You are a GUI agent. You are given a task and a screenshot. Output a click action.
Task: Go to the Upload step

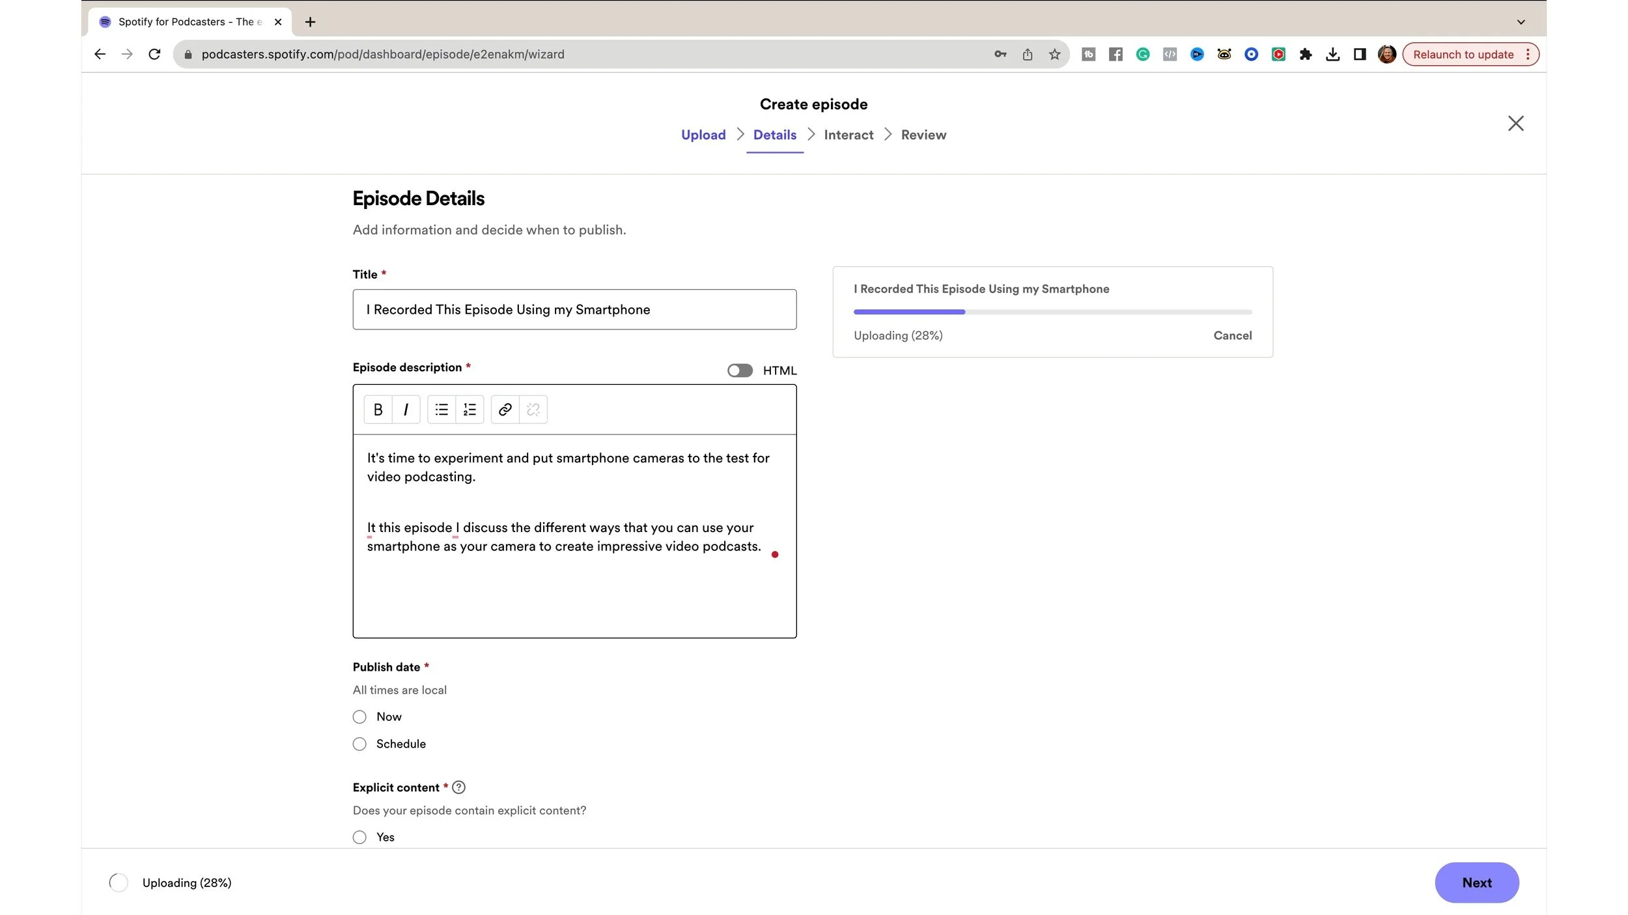pyautogui.click(x=703, y=135)
